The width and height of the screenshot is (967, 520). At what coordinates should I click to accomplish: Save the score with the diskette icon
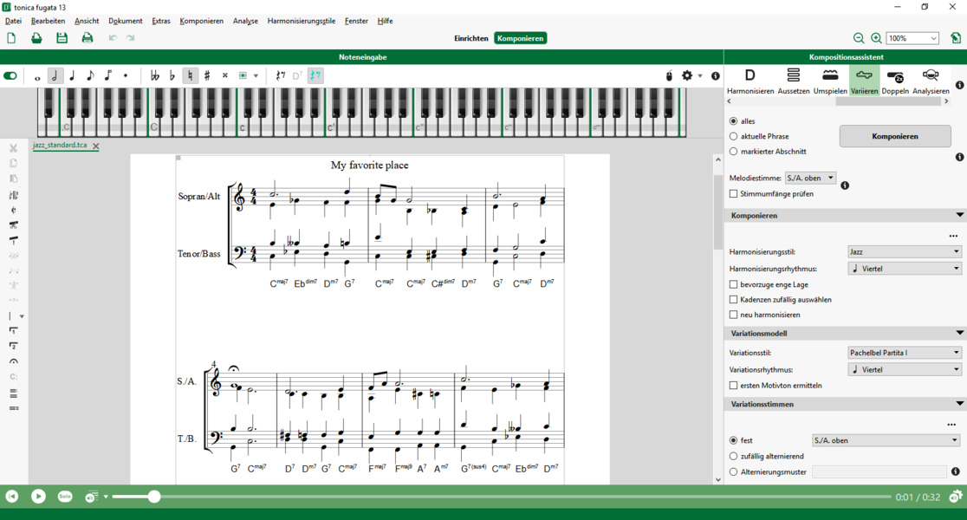pos(62,38)
